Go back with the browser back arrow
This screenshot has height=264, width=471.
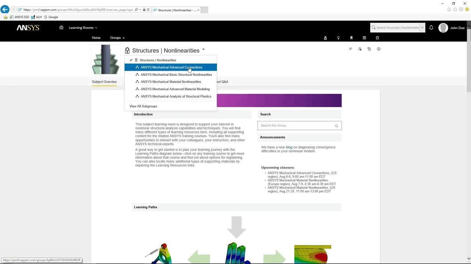click(5, 10)
